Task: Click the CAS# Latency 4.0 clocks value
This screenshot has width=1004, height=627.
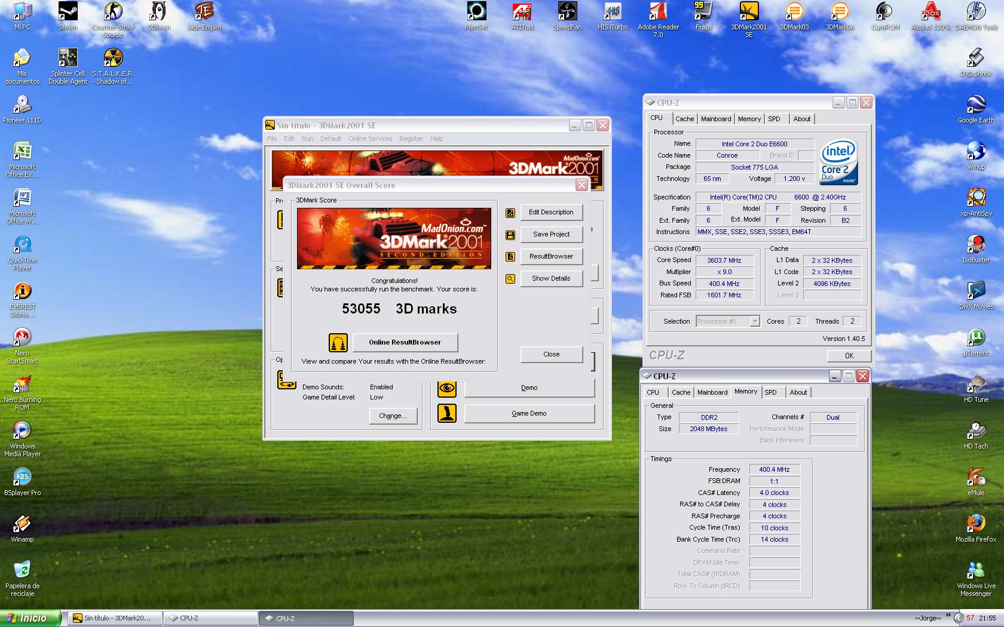Action: click(774, 493)
